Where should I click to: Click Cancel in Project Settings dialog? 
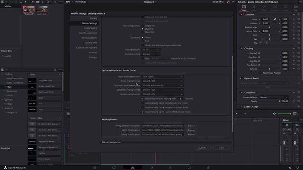point(203,148)
